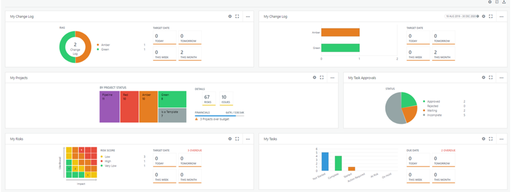Select the Pipeline 11 treemap tile

click(110, 107)
